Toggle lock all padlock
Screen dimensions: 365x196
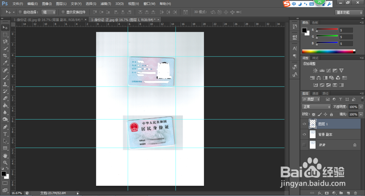point(331,114)
